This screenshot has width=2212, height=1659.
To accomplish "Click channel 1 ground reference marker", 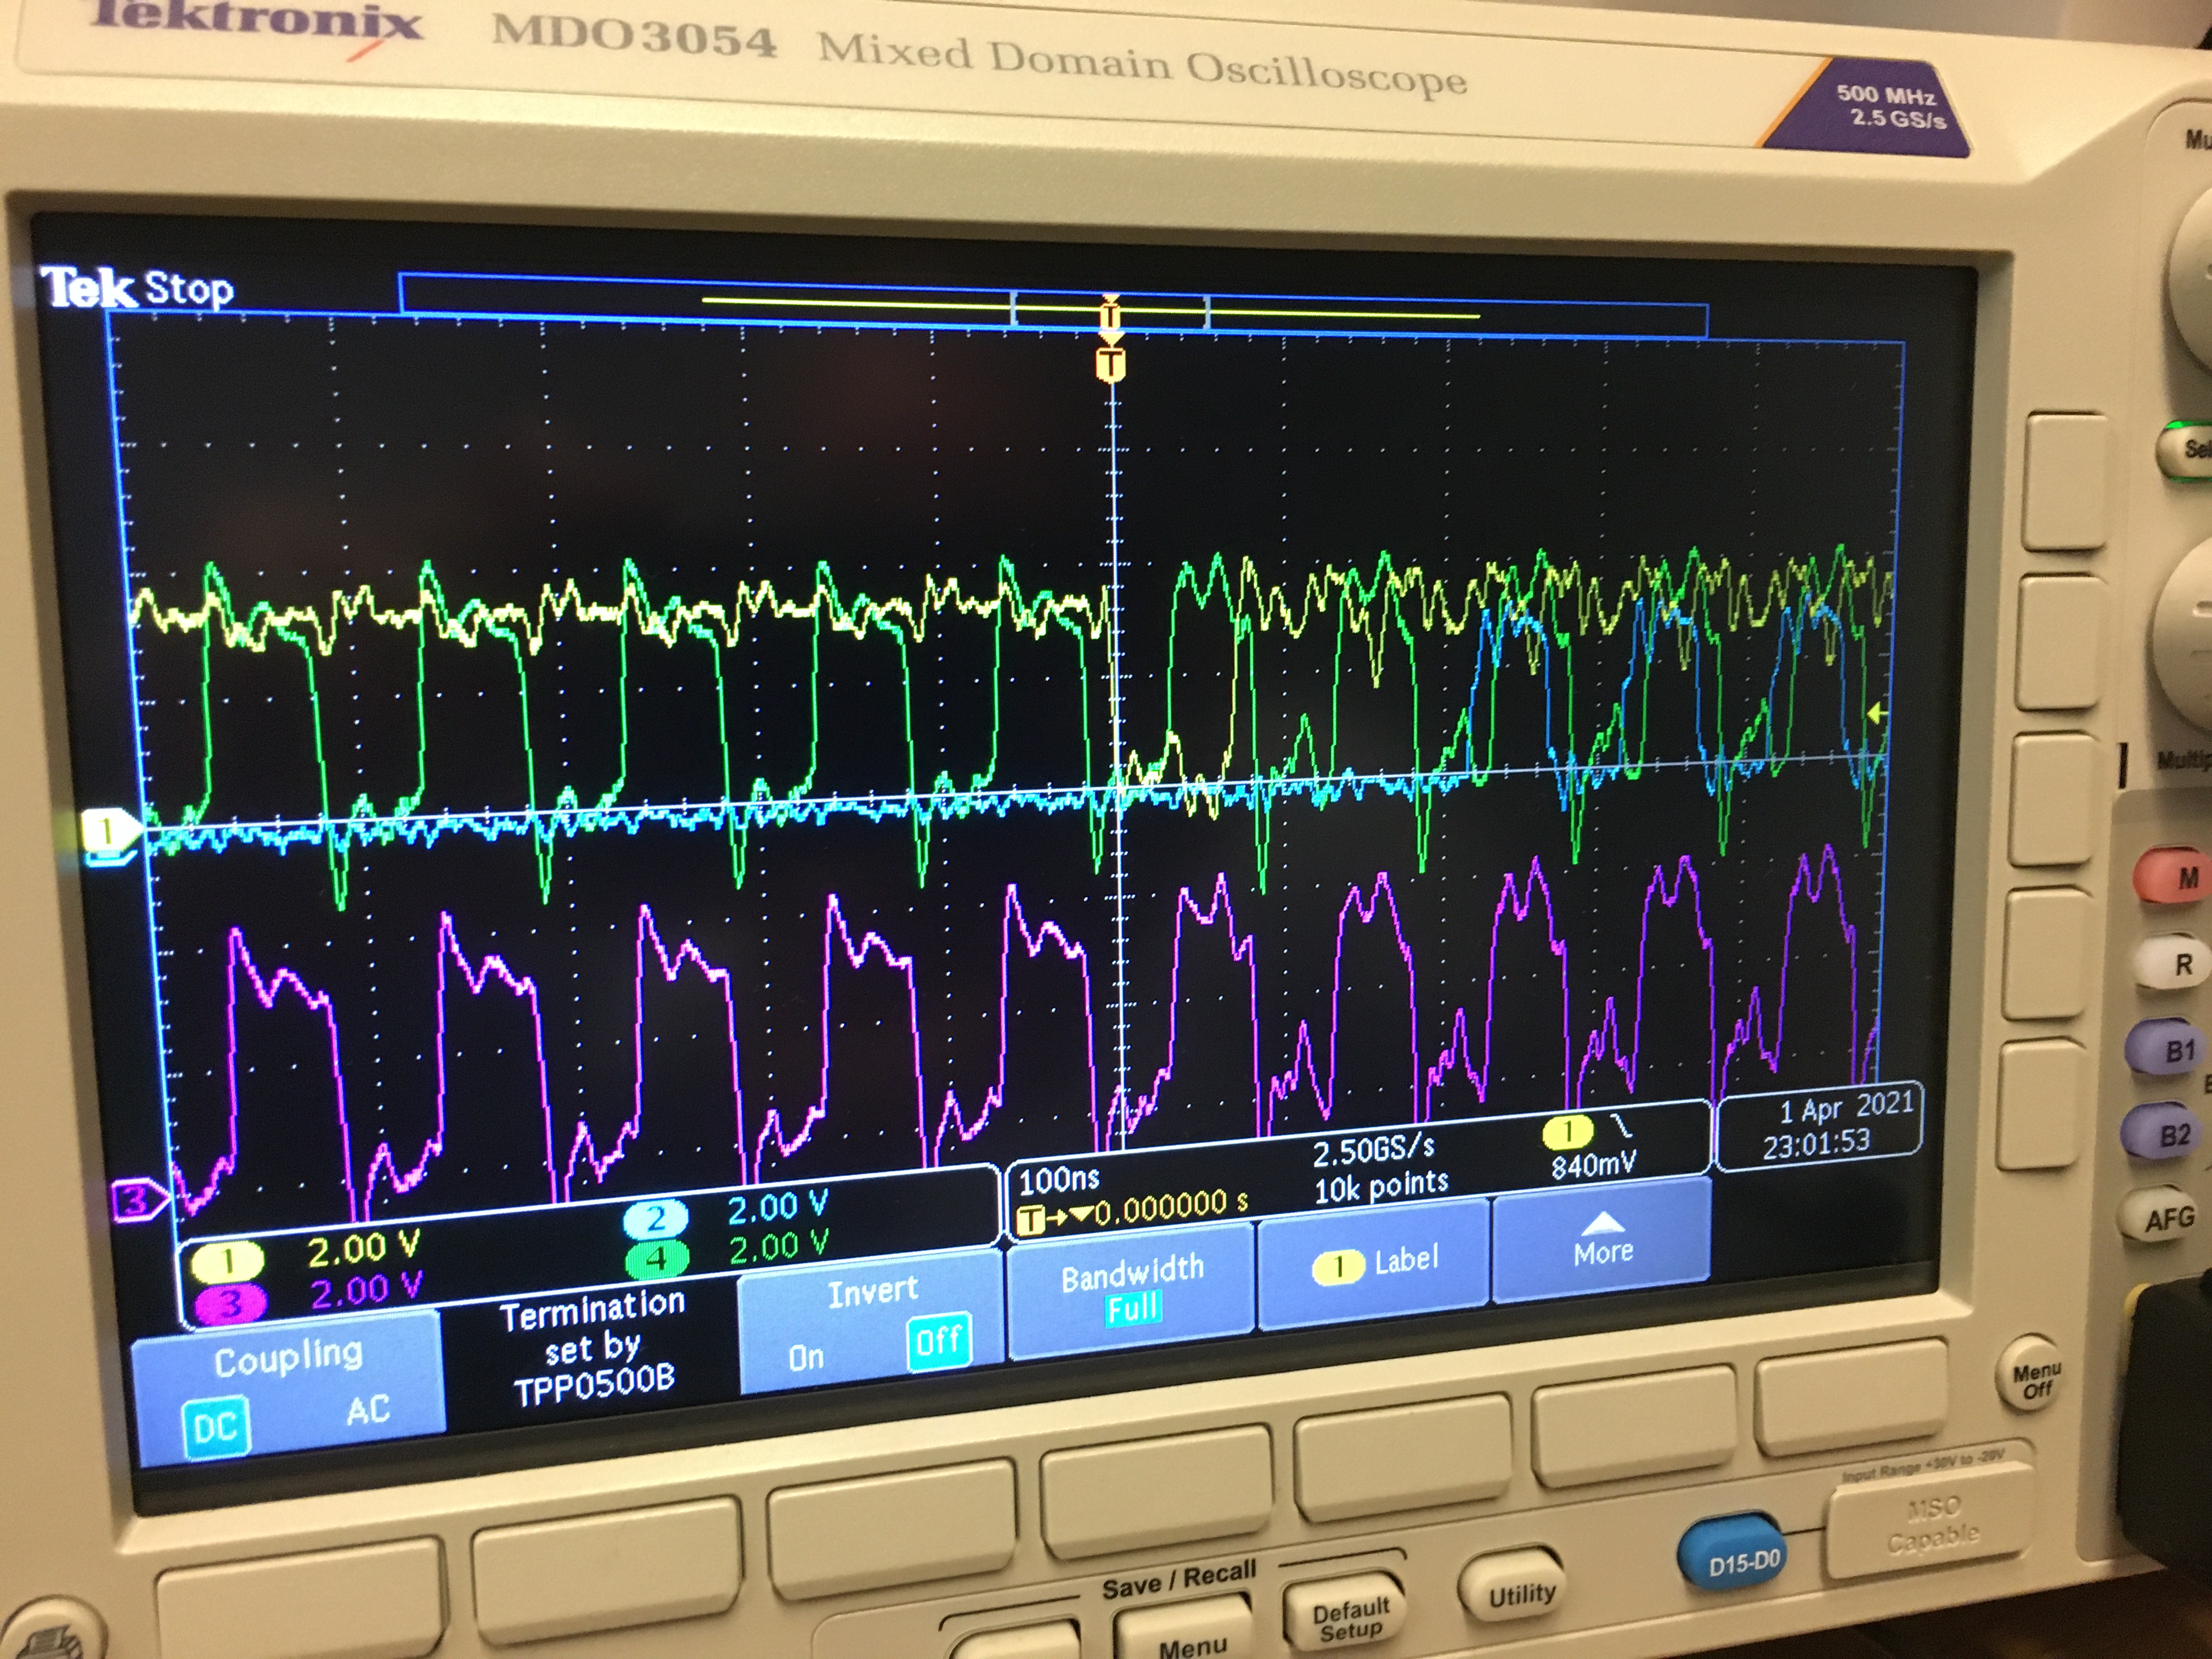I will [x=107, y=830].
